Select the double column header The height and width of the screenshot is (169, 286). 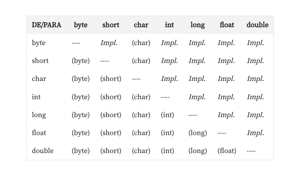(x=258, y=25)
